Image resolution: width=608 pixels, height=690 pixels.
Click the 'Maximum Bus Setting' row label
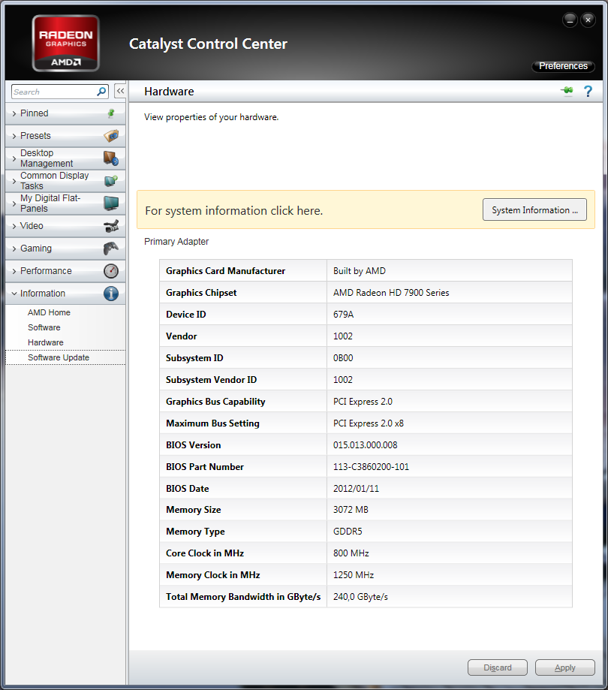pos(212,423)
